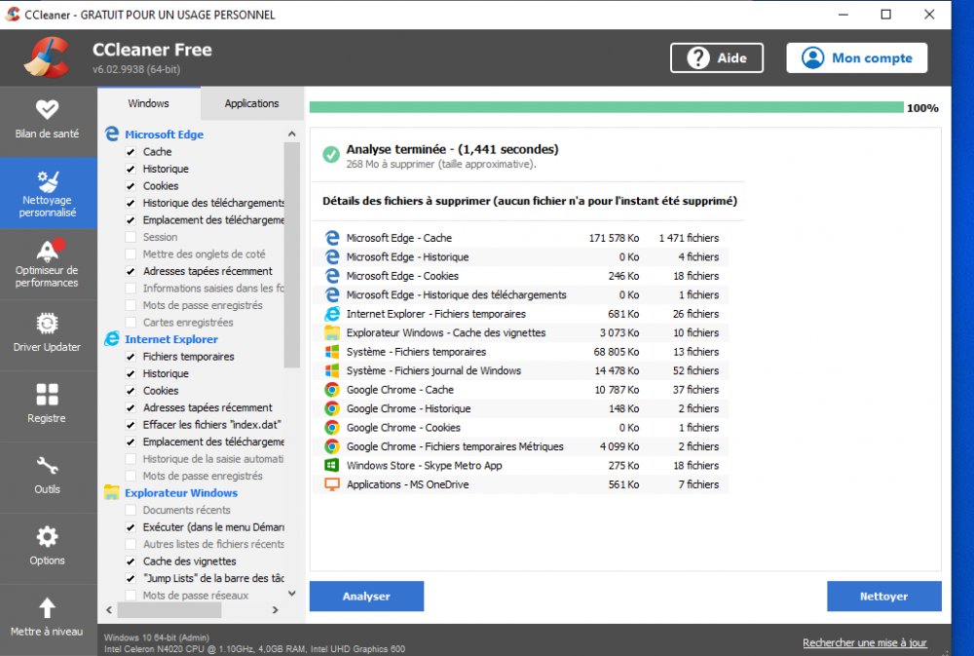Open the Registre grid icon
974x656 pixels.
tap(47, 395)
